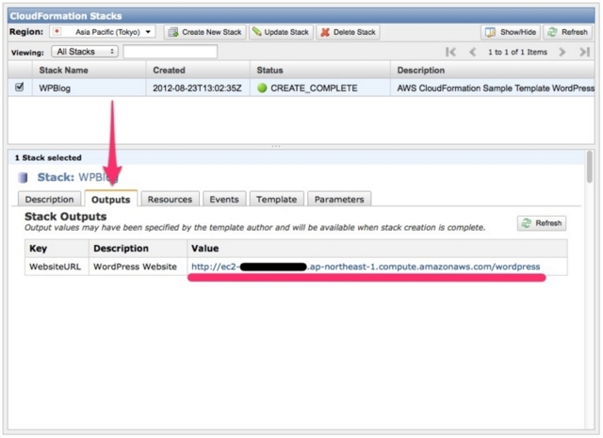The width and height of the screenshot is (603, 438).
Task: Go to next page of stack items
Action: [562, 52]
